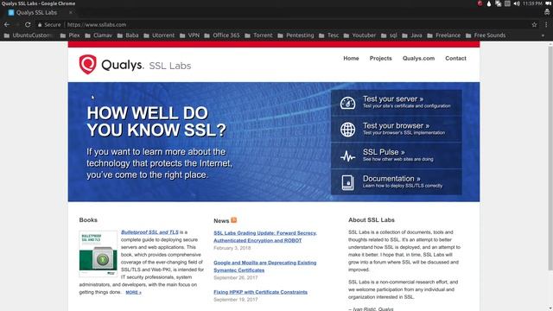Open the Freelance bookmark folder
This screenshot has width=553, height=311.
tap(443, 35)
